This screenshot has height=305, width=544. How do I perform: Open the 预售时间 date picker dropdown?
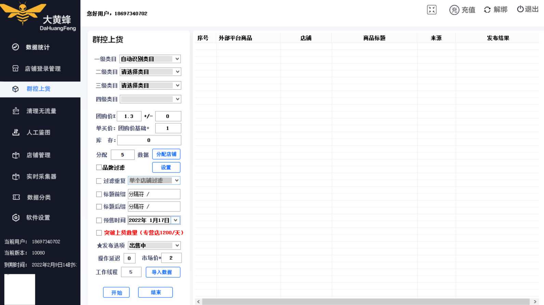coord(176,220)
